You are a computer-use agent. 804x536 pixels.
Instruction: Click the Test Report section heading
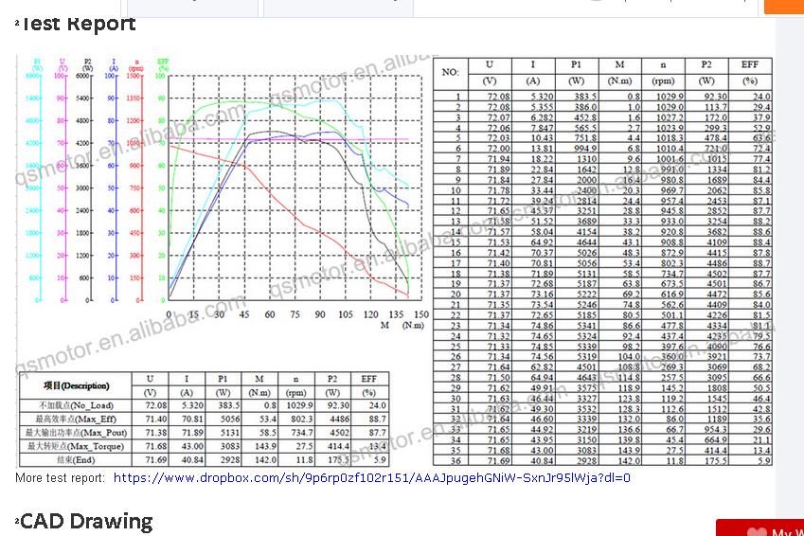[79, 24]
